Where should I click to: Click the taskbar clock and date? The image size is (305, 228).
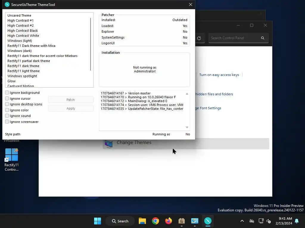[x=284, y=221]
